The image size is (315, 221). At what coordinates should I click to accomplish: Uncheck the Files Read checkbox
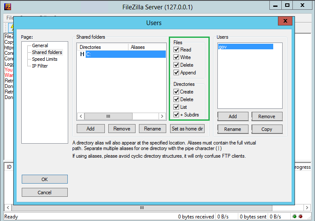tap(176, 49)
